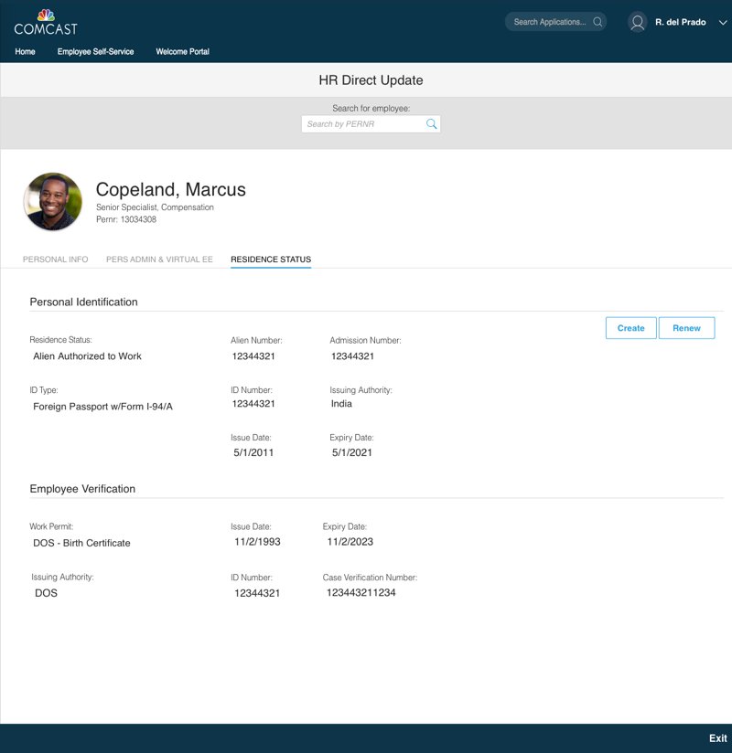Focus the Search by PERNR input field

[x=371, y=124]
